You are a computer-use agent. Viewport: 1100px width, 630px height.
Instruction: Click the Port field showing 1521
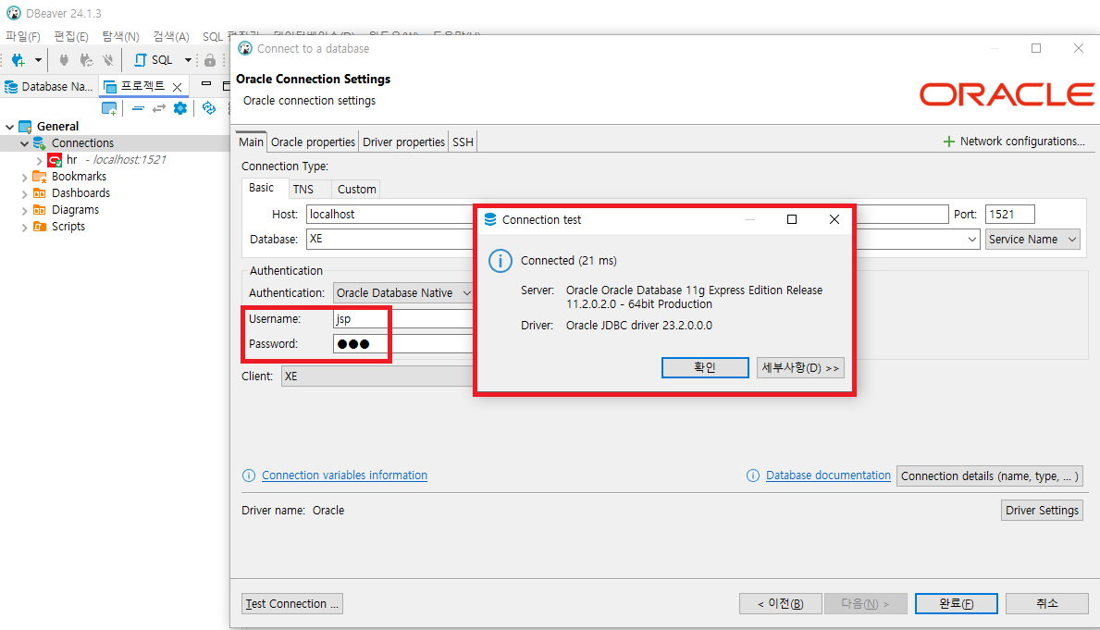(1009, 215)
